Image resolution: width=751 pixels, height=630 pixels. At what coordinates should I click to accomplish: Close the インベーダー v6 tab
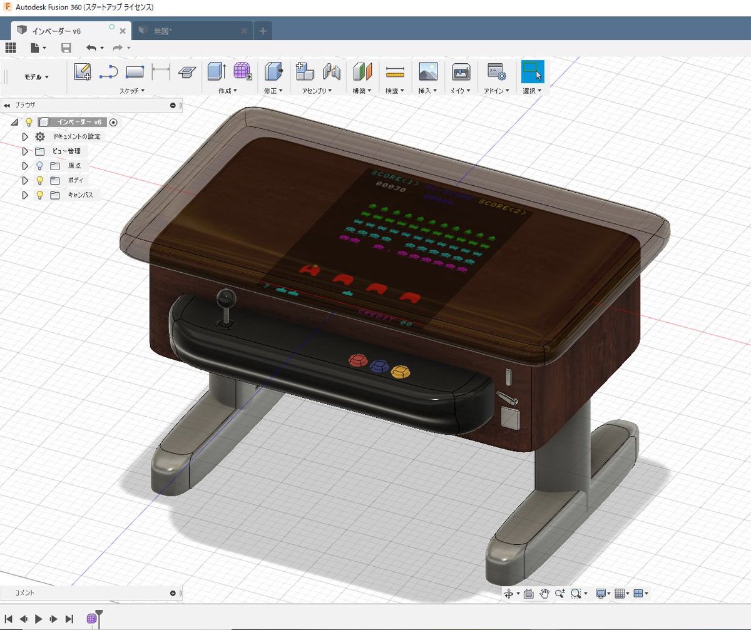[123, 31]
